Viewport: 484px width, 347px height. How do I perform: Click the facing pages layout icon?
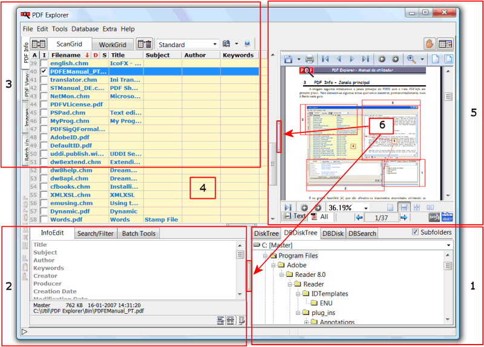[430, 207]
